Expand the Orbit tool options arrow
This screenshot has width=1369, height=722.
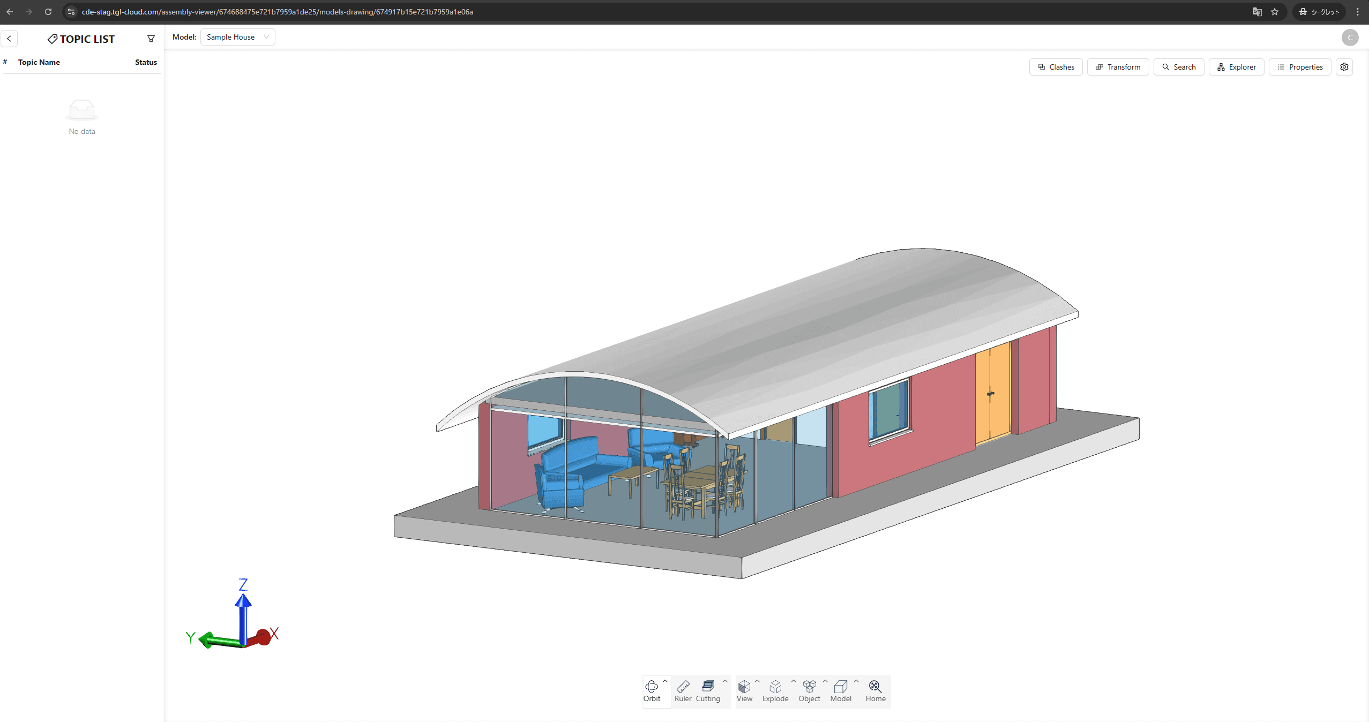[x=665, y=681]
